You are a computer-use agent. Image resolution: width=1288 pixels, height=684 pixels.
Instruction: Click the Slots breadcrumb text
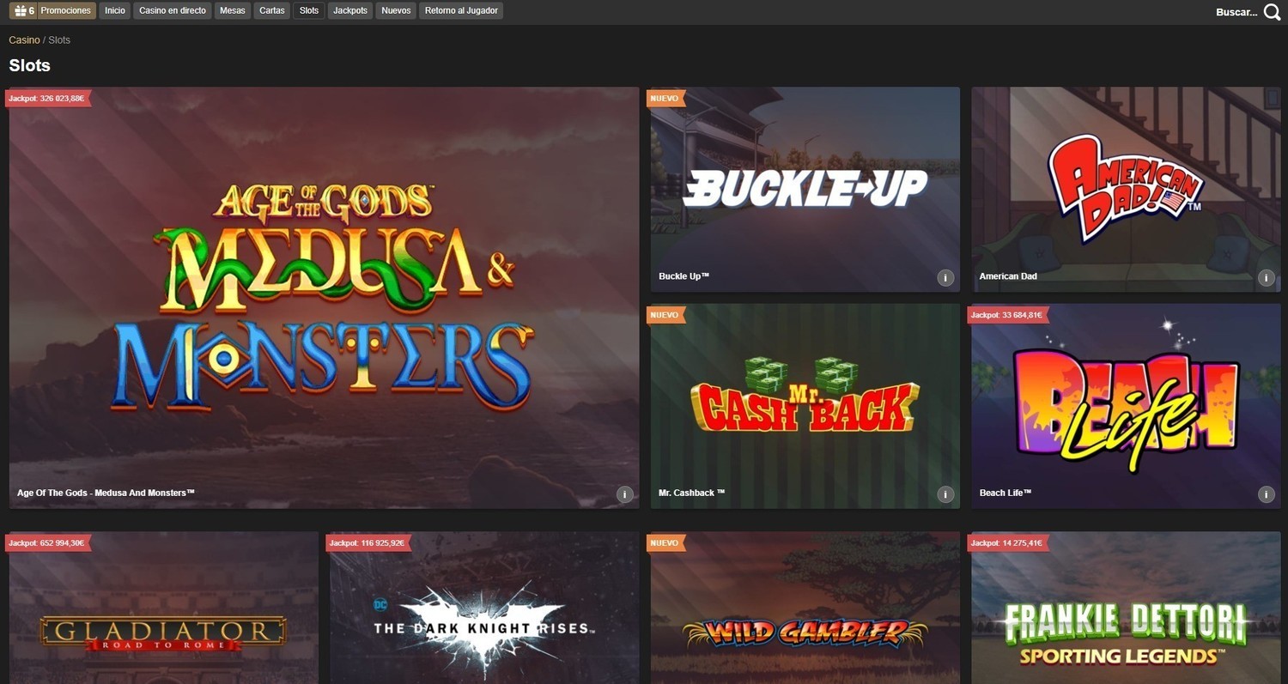coord(59,40)
